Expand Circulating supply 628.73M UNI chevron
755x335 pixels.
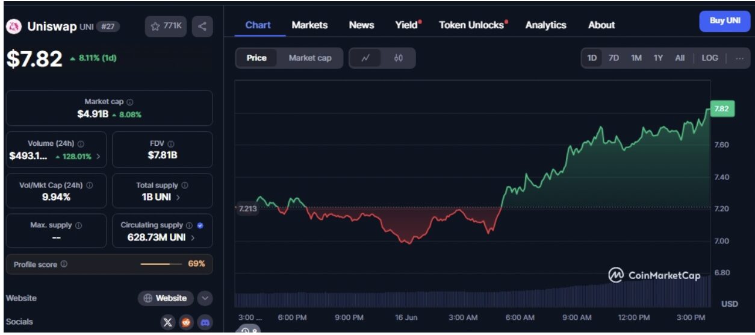click(x=192, y=237)
